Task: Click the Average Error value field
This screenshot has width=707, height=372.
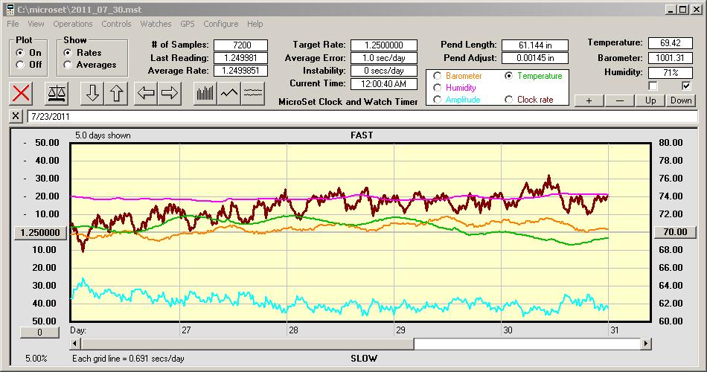Action: (x=384, y=58)
